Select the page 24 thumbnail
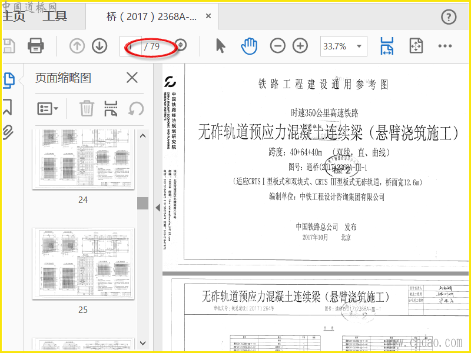The image size is (471, 353). (83, 159)
